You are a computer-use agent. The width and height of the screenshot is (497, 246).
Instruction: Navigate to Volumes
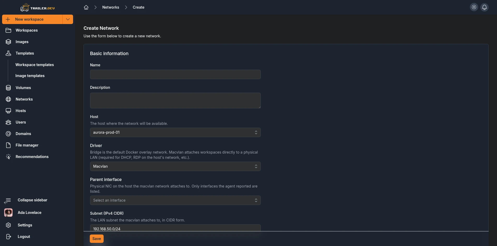point(23,88)
